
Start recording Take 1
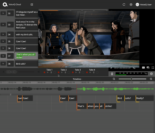coord(44,72)
